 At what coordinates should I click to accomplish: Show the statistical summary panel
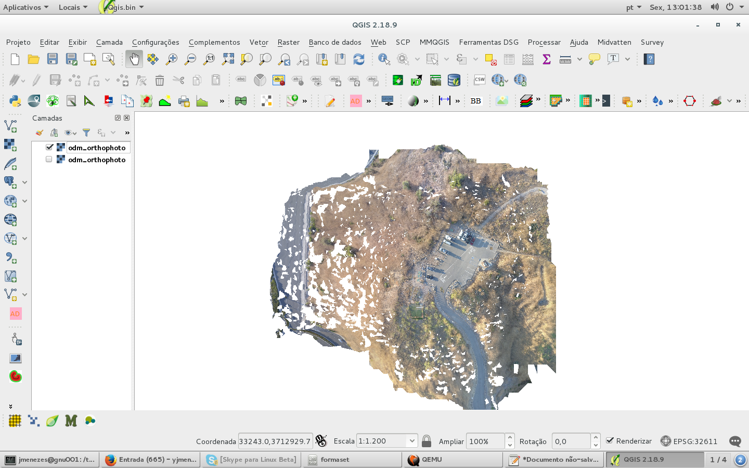[546, 59]
